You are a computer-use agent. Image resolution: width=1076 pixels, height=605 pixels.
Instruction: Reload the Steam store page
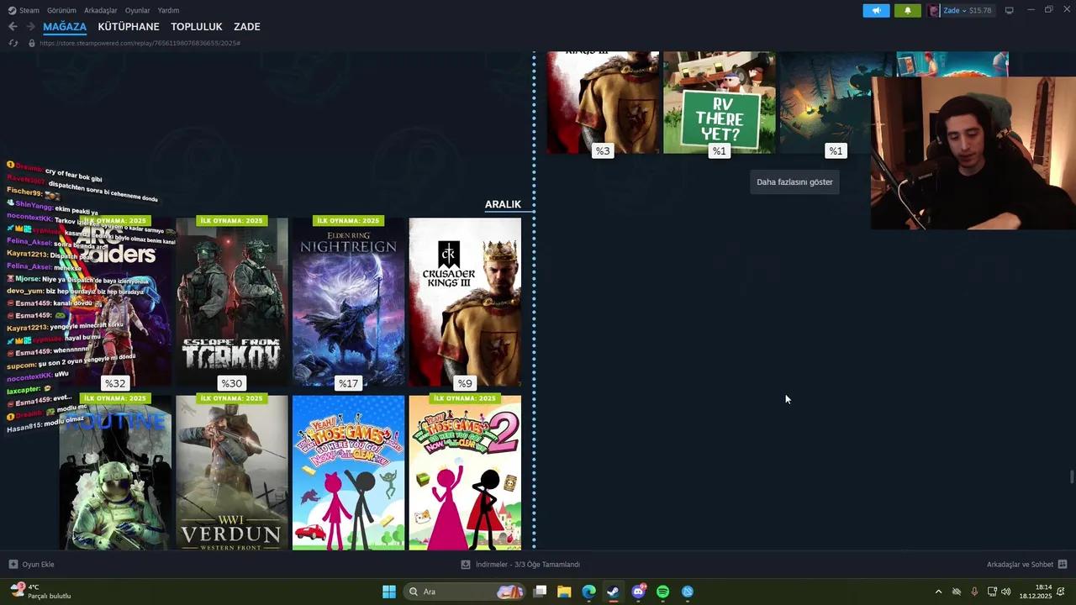13,43
